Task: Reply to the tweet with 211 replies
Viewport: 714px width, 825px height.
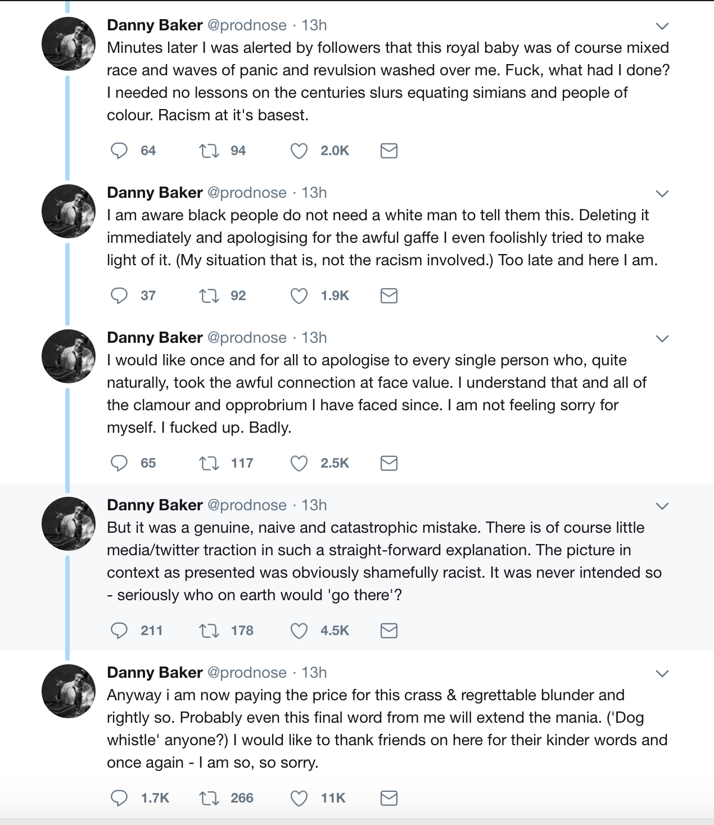Action: coord(119,631)
